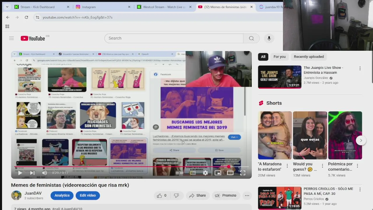The height and width of the screenshot is (210, 373).
Task: Enter full screen mode
Action: (242, 173)
